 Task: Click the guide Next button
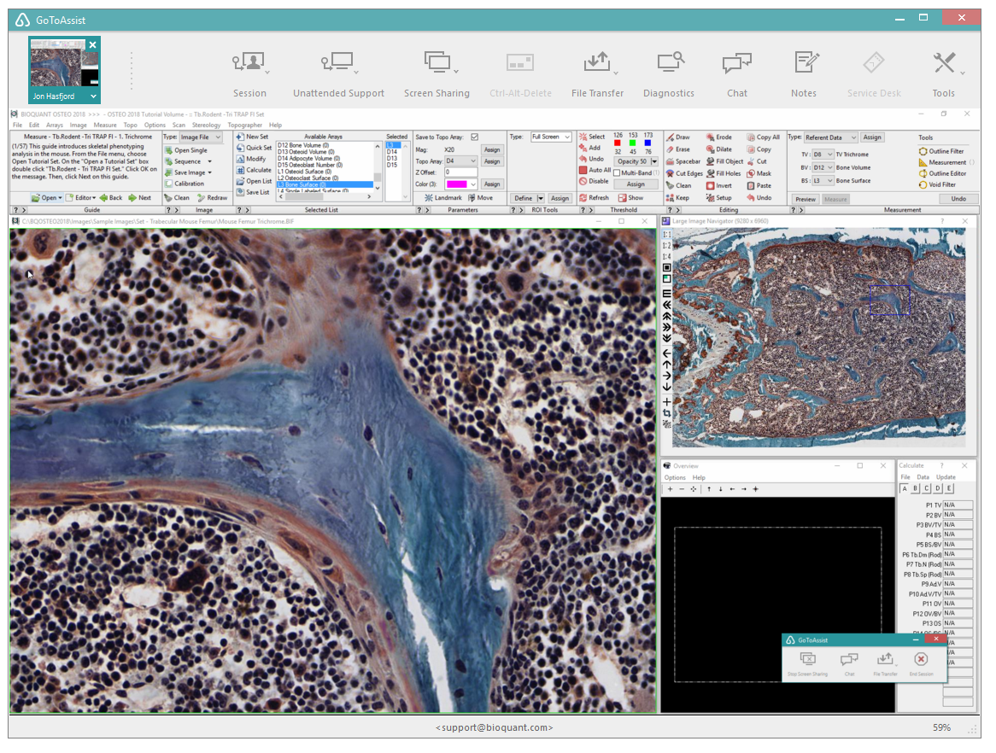click(140, 197)
